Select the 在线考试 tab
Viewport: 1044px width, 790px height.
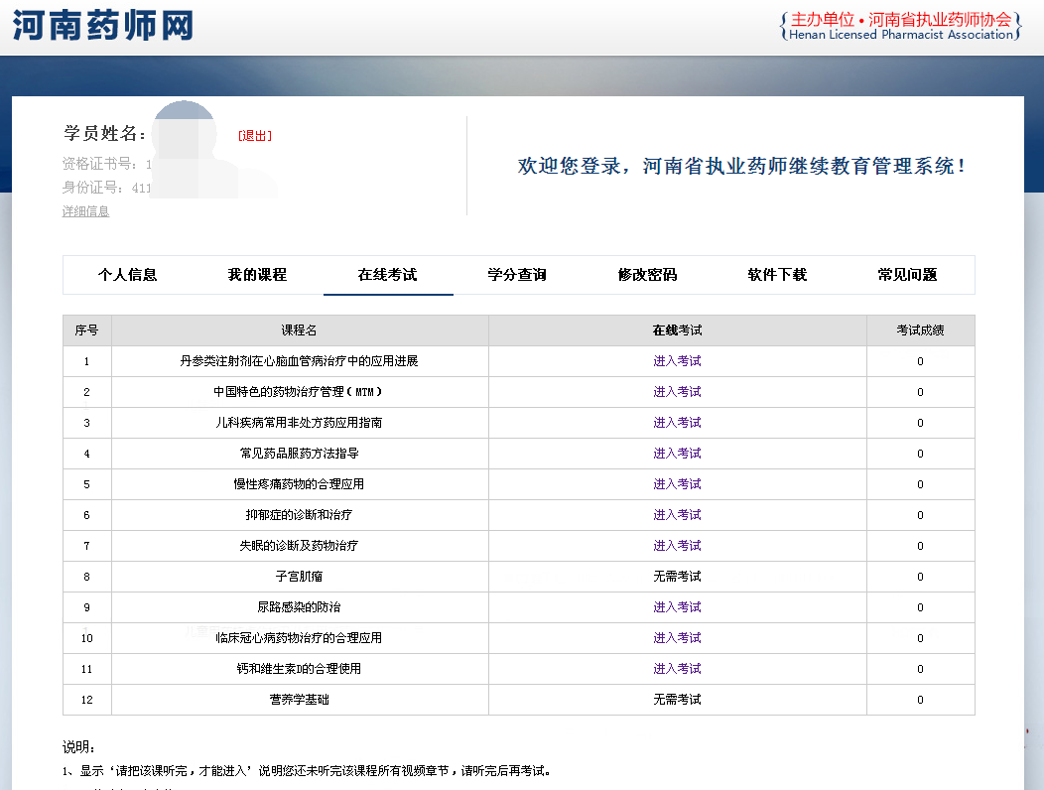(x=387, y=275)
